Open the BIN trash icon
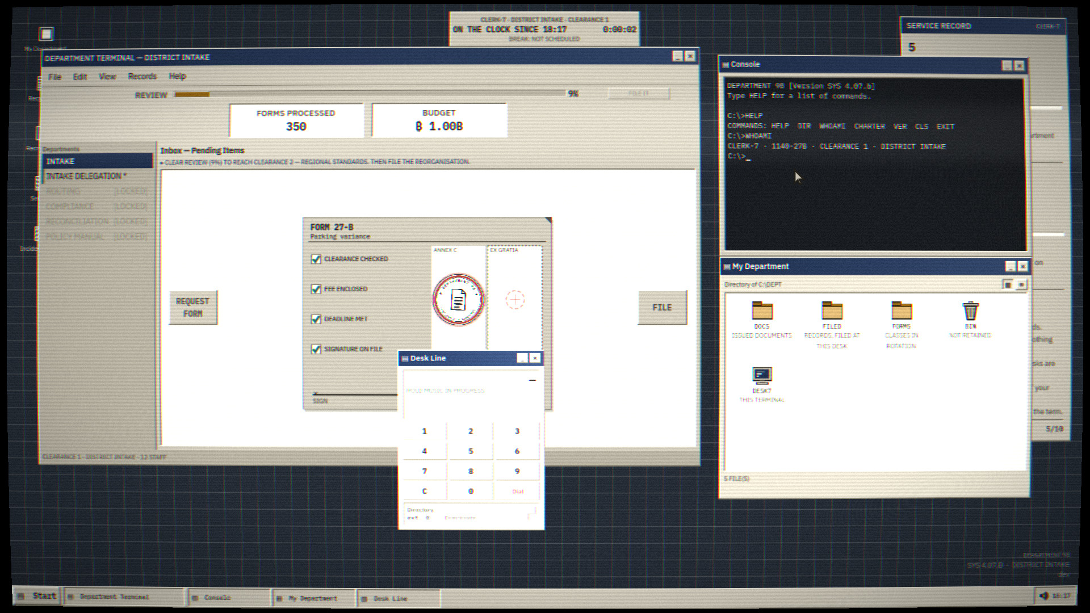 (970, 311)
